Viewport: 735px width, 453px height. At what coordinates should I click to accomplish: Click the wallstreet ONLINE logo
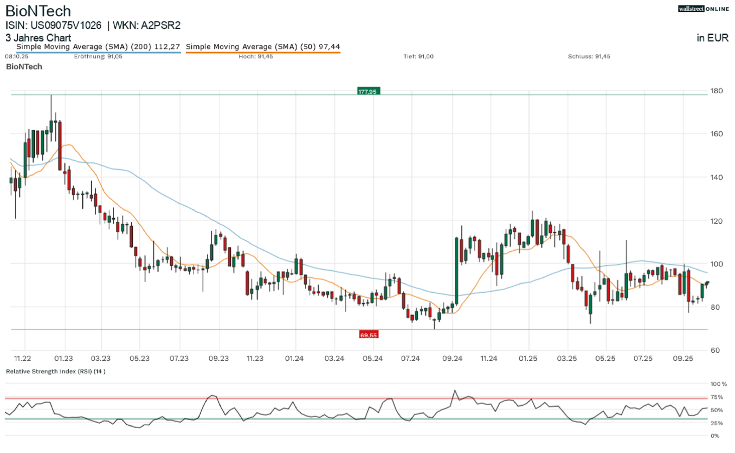[x=703, y=9]
